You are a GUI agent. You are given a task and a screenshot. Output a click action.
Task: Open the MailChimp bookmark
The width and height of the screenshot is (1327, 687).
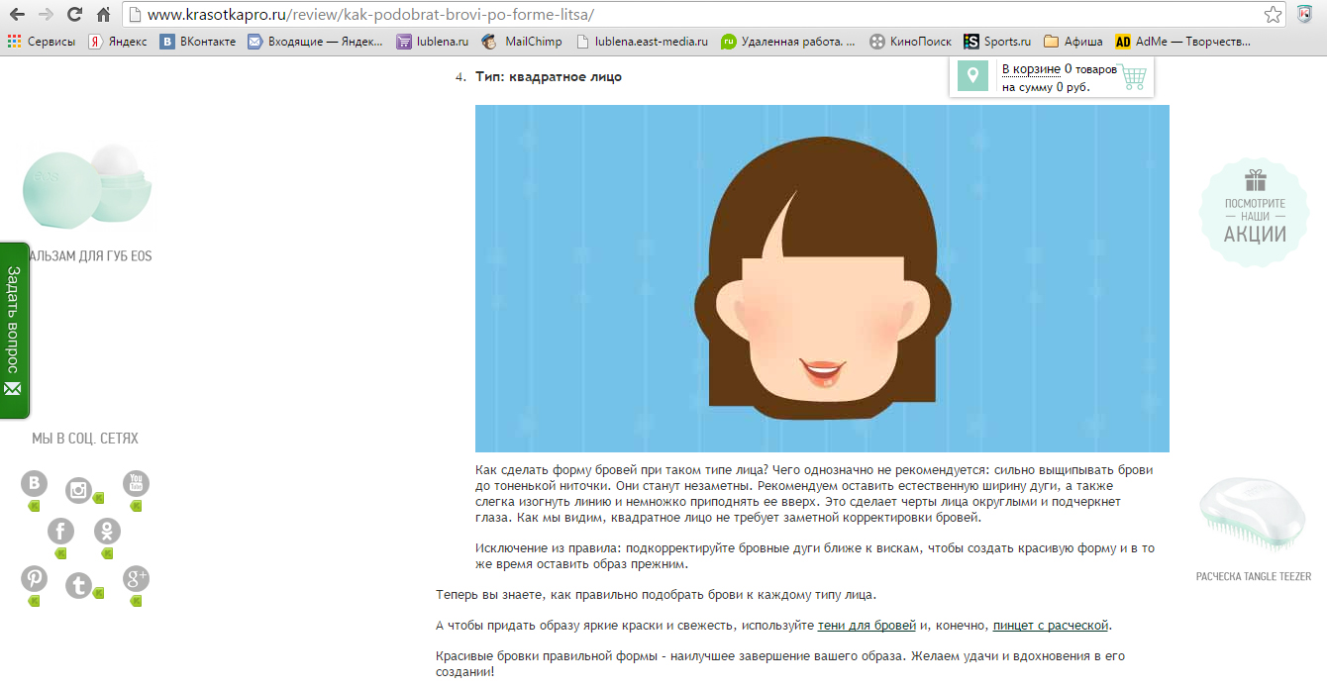coord(522,42)
